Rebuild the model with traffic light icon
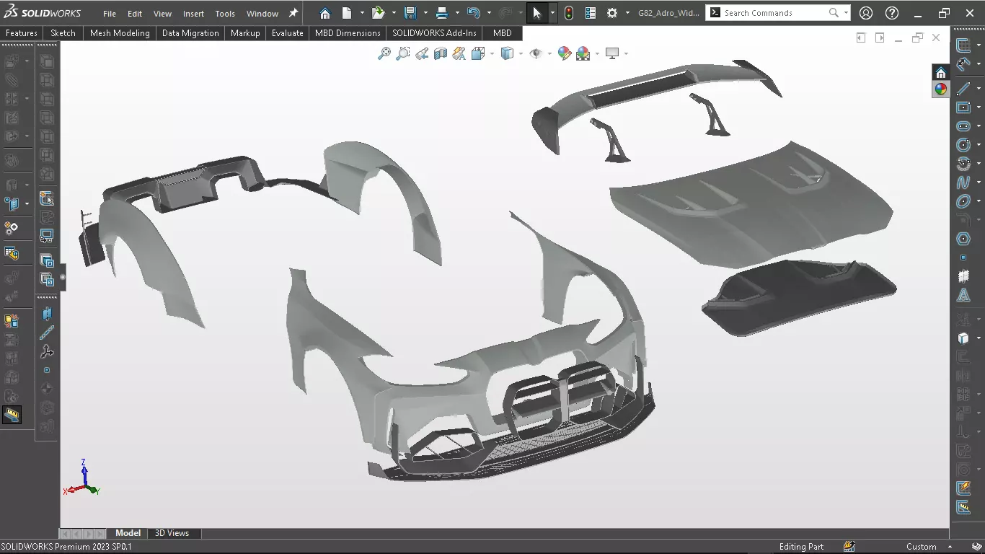The image size is (985, 554). [x=569, y=13]
